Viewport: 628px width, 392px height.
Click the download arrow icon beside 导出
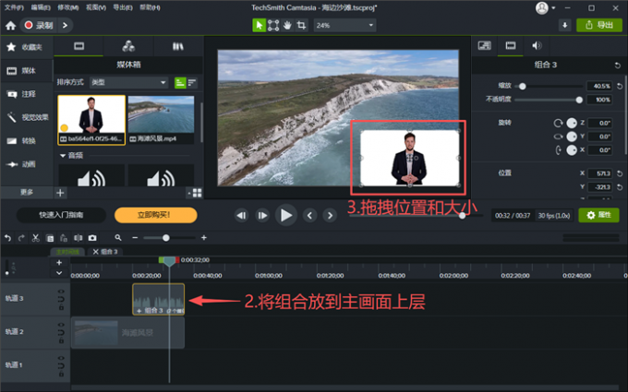click(564, 25)
